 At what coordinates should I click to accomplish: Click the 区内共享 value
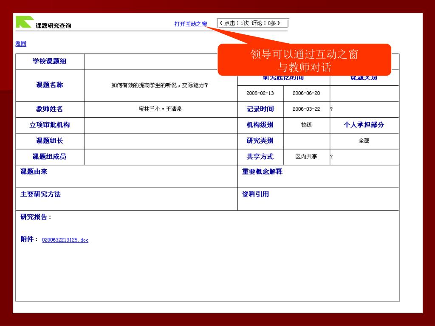(x=306, y=157)
